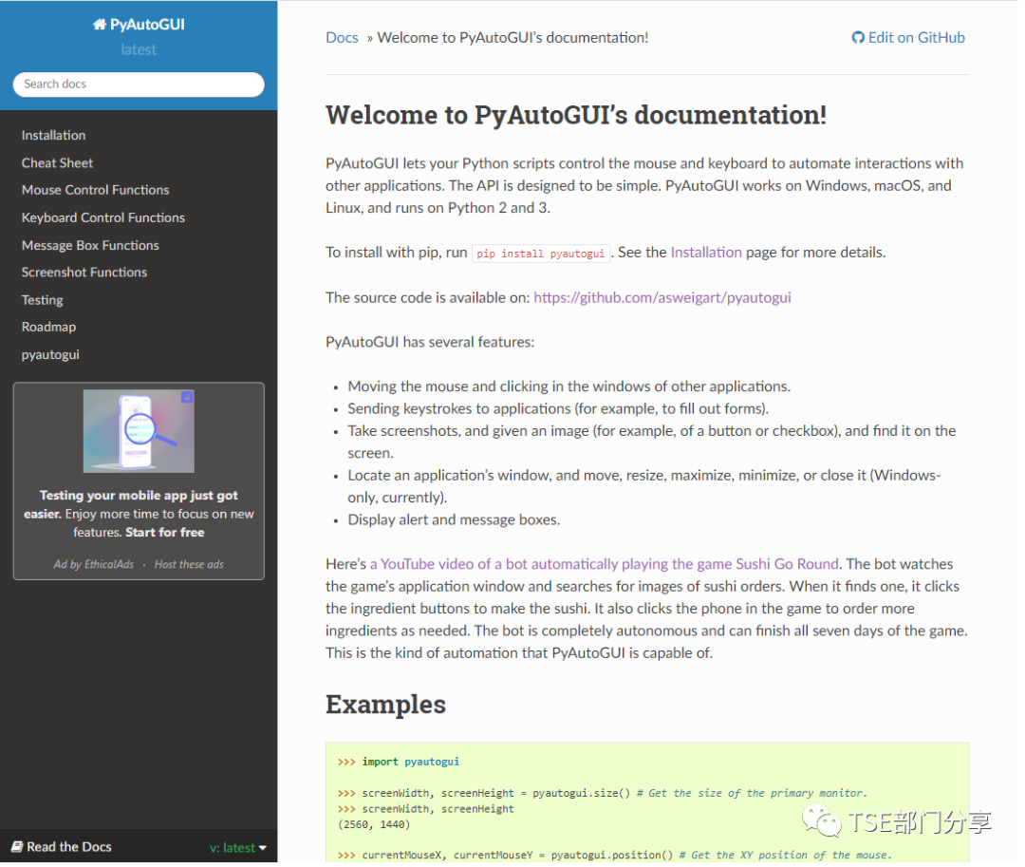Select Roadmap in the sidebar
Screen dimensions: 1025x867
click(x=48, y=327)
